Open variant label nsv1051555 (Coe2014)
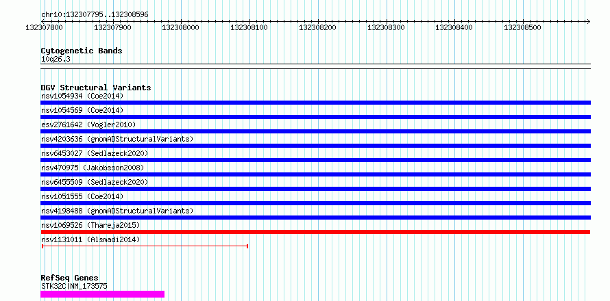Viewport: 610px width, 301px height. [82, 196]
